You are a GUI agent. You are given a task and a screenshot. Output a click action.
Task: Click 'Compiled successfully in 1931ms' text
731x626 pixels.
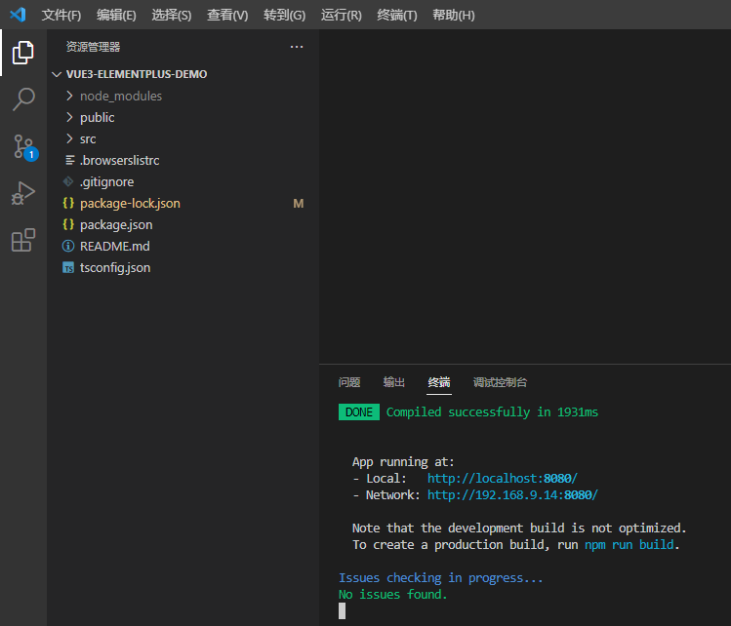tap(492, 412)
